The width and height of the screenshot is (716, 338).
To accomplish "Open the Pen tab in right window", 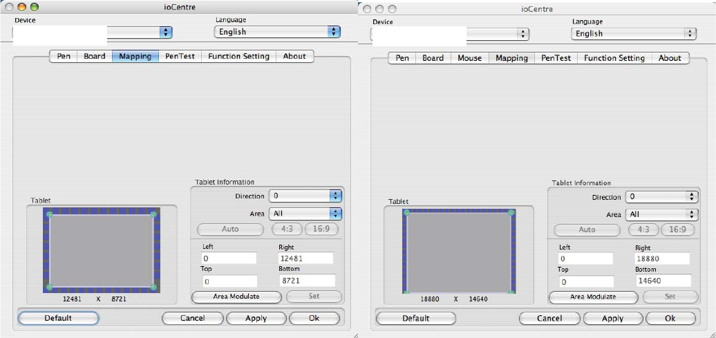I will coord(402,58).
